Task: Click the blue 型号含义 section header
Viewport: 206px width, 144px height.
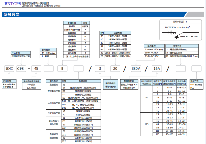Action: coord(11,14)
